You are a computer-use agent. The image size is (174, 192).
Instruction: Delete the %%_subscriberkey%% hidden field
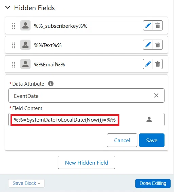click(x=158, y=25)
